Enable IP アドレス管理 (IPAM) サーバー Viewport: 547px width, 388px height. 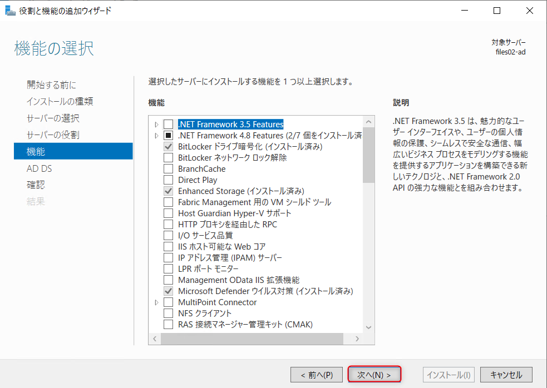[167, 257]
